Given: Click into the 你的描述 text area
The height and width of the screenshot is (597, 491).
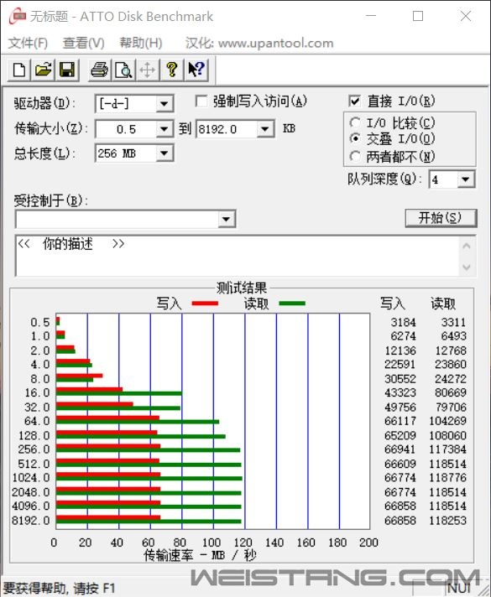Looking at the screenshot, I should (238, 256).
